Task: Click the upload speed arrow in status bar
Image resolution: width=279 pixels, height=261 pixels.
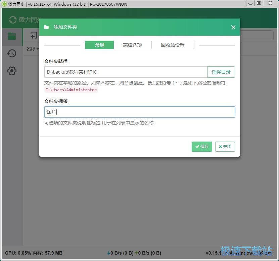Action: click(137, 253)
